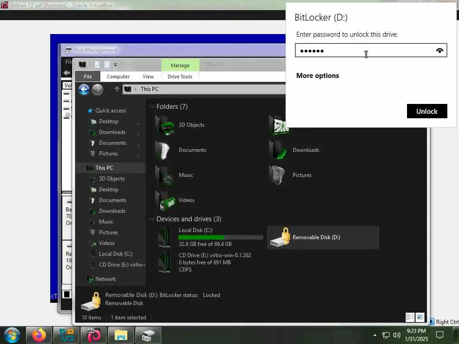Open the Quick Access Toolbar customize dropdown
This screenshot has width=459, height=344.
tap(115, 64)
